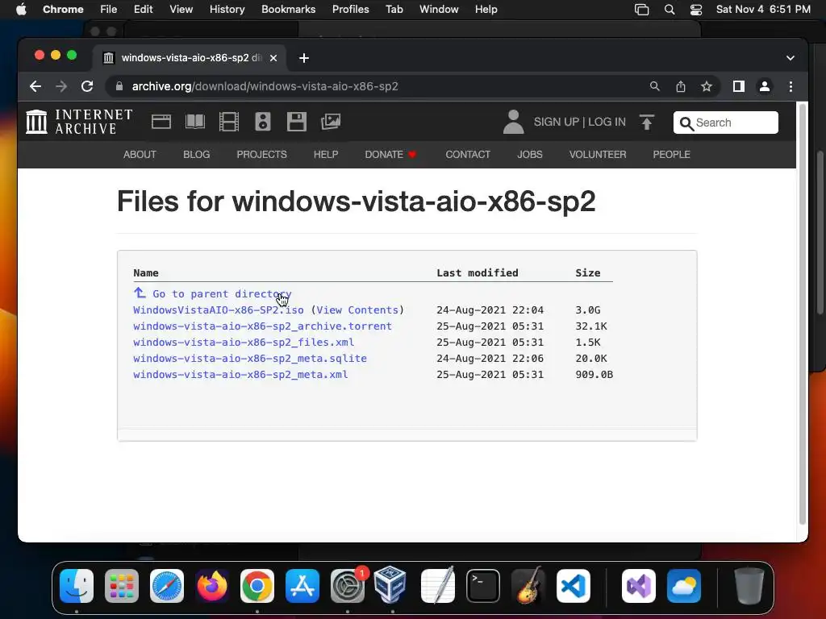Open the Trash in the Dock

pos(749,586)
